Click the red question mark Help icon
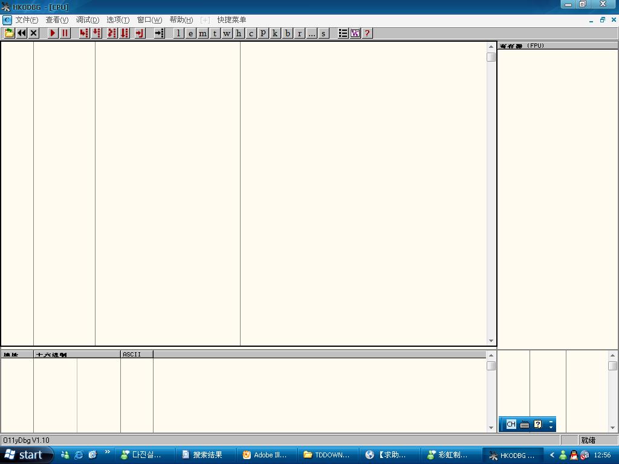Screen dimensions: 619x464 click(x=367, y=33)
